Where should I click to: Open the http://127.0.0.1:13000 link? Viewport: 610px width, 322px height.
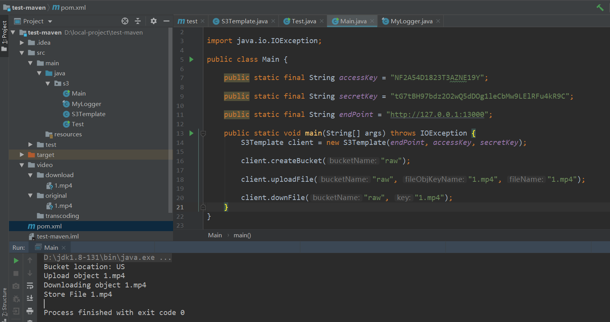pyautogui.click(x=437, y=115)
